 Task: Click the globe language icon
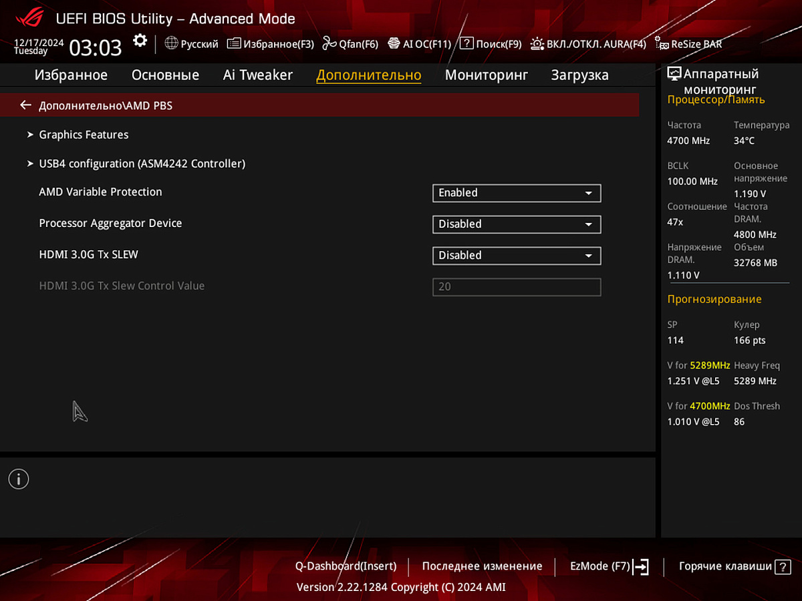[171, 43]
